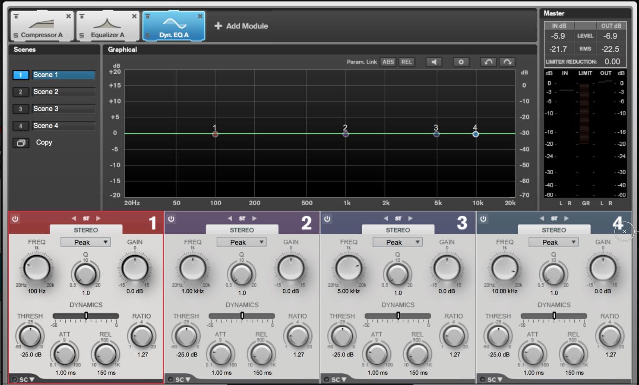
Task: Toggle the ST channel mode on band 1
Action: click(x=86, y=219)
